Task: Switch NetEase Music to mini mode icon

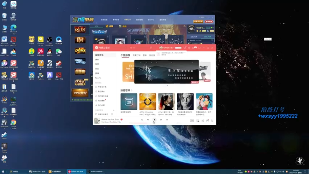Action: pyautogui.click(x=199, y=48)
